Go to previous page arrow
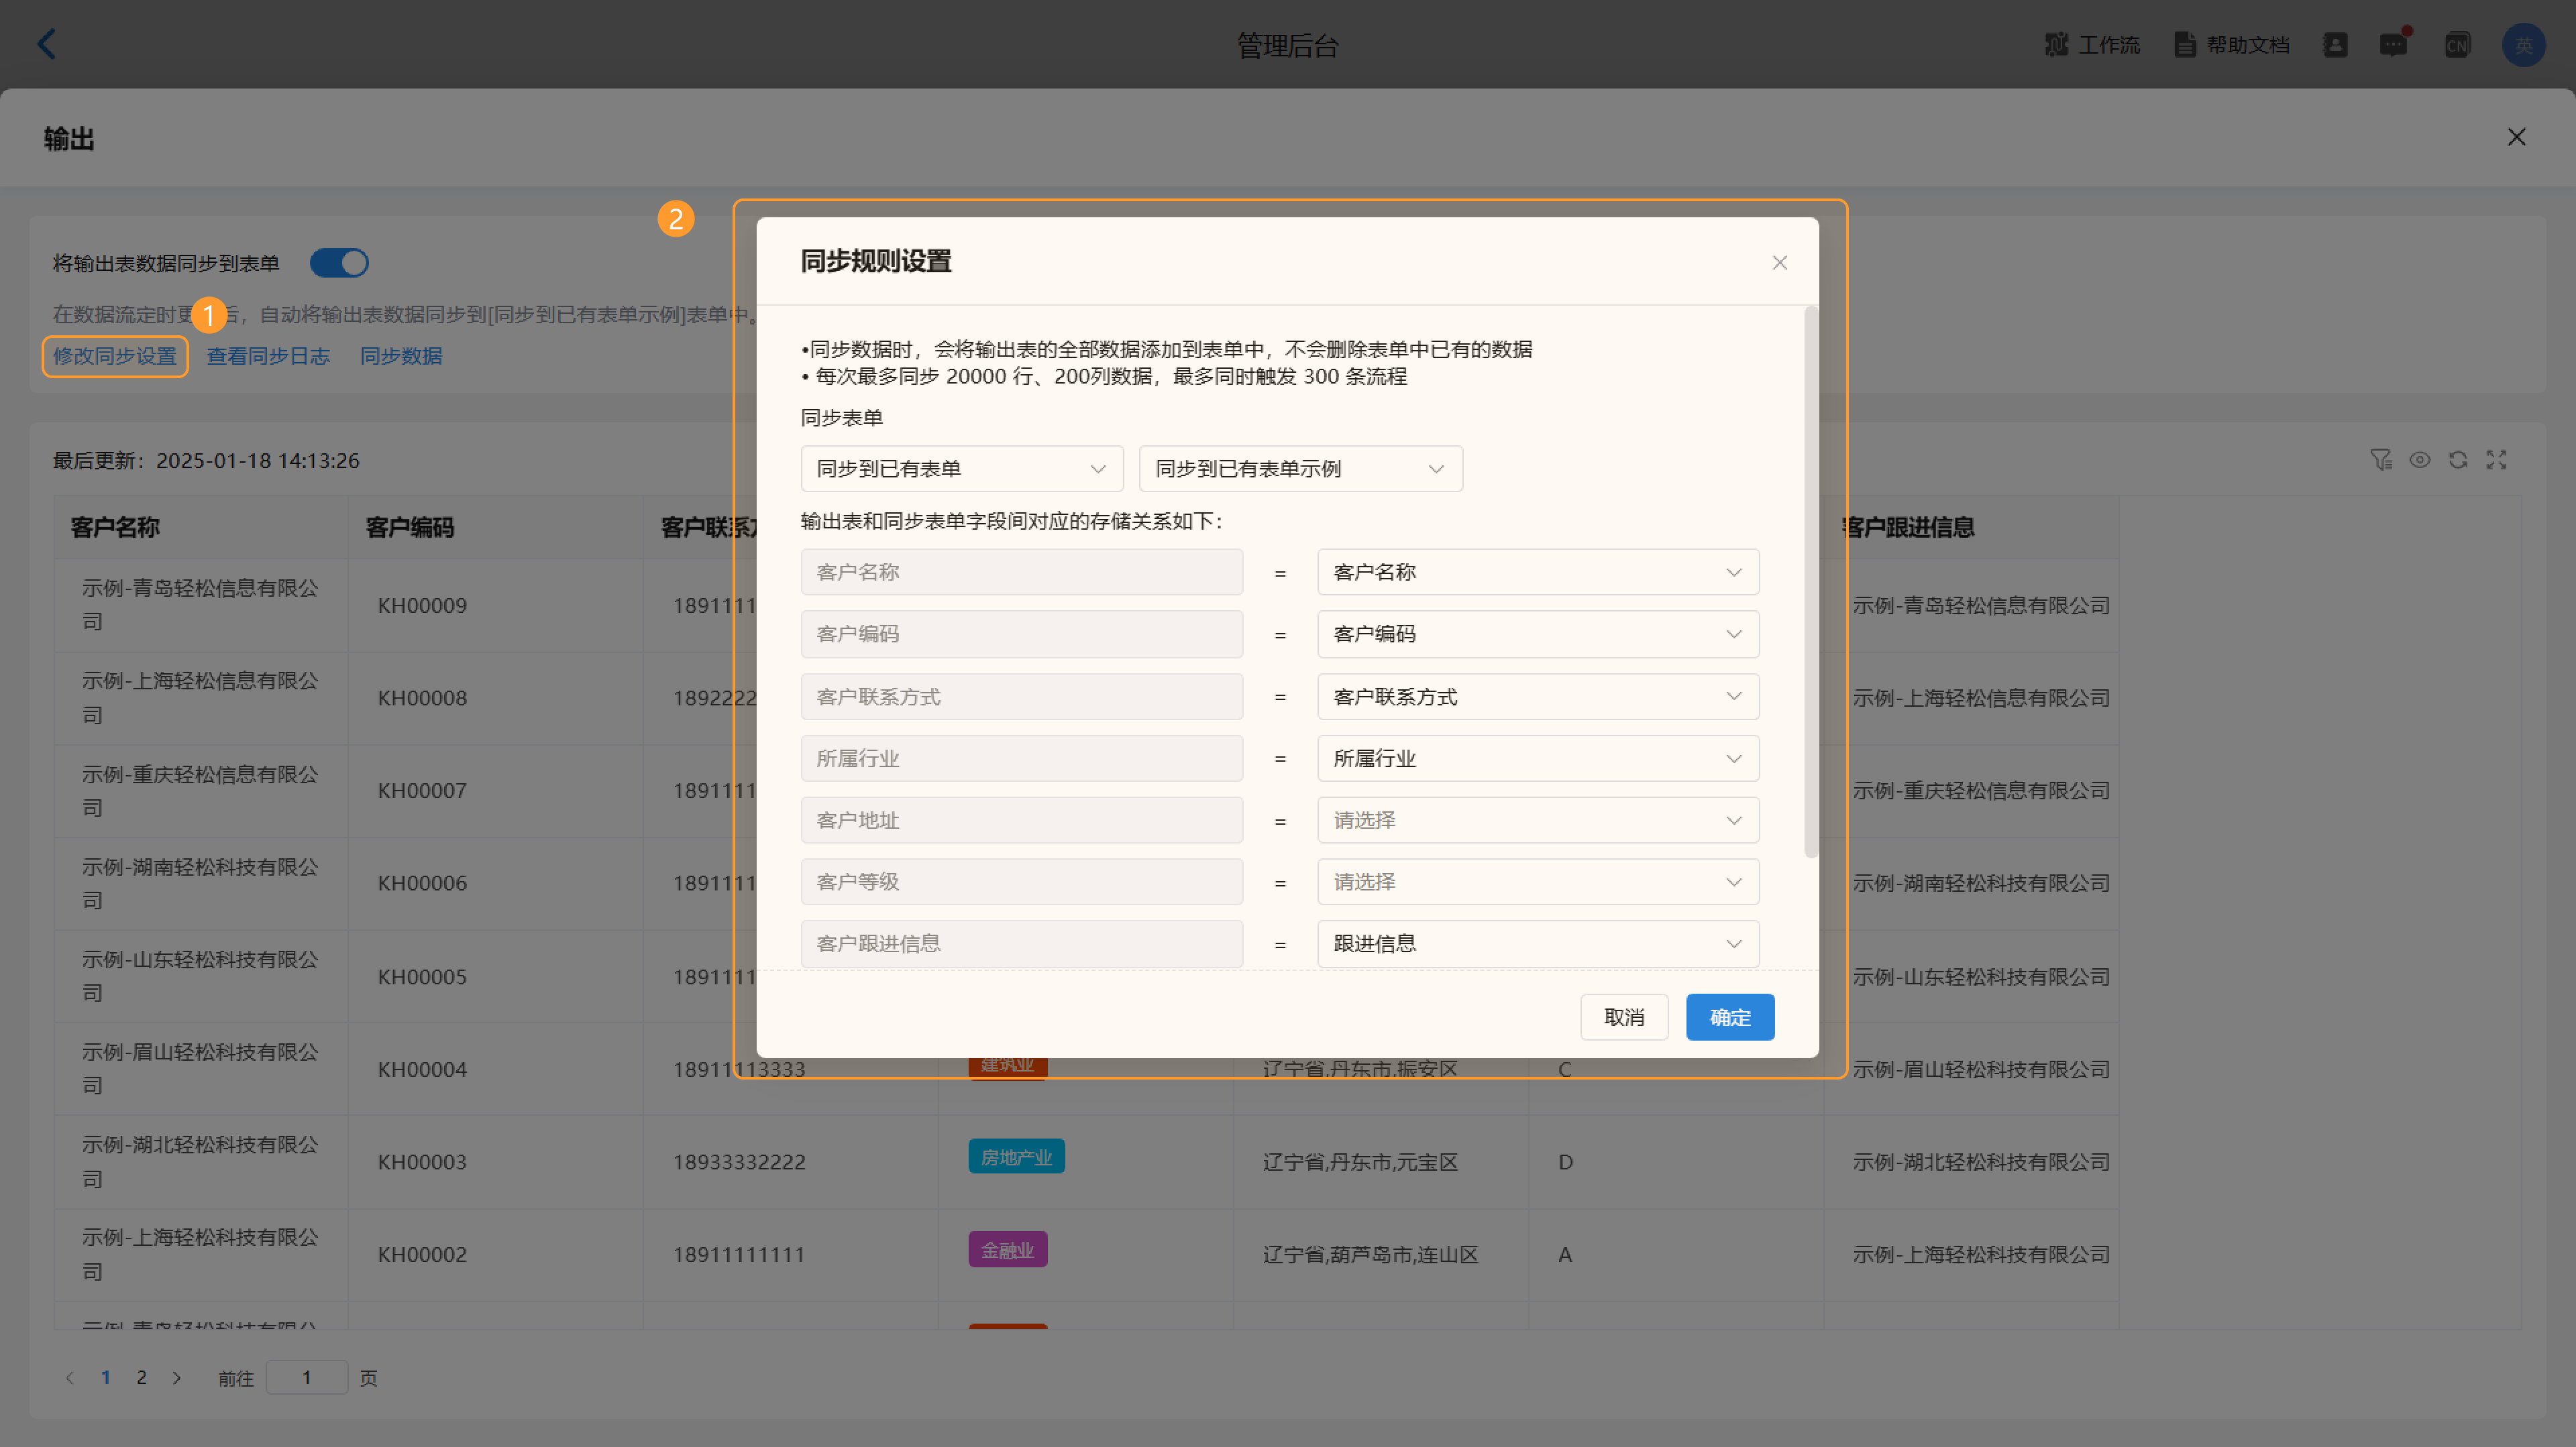2576x1447 pixels. click(x=69, y=1378)
